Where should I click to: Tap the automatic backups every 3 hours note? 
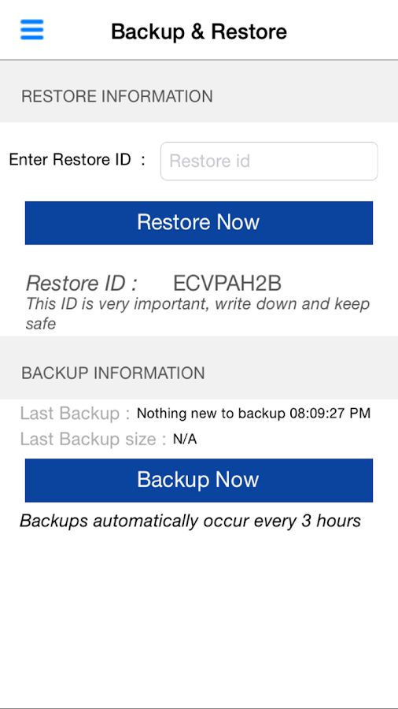190,522
